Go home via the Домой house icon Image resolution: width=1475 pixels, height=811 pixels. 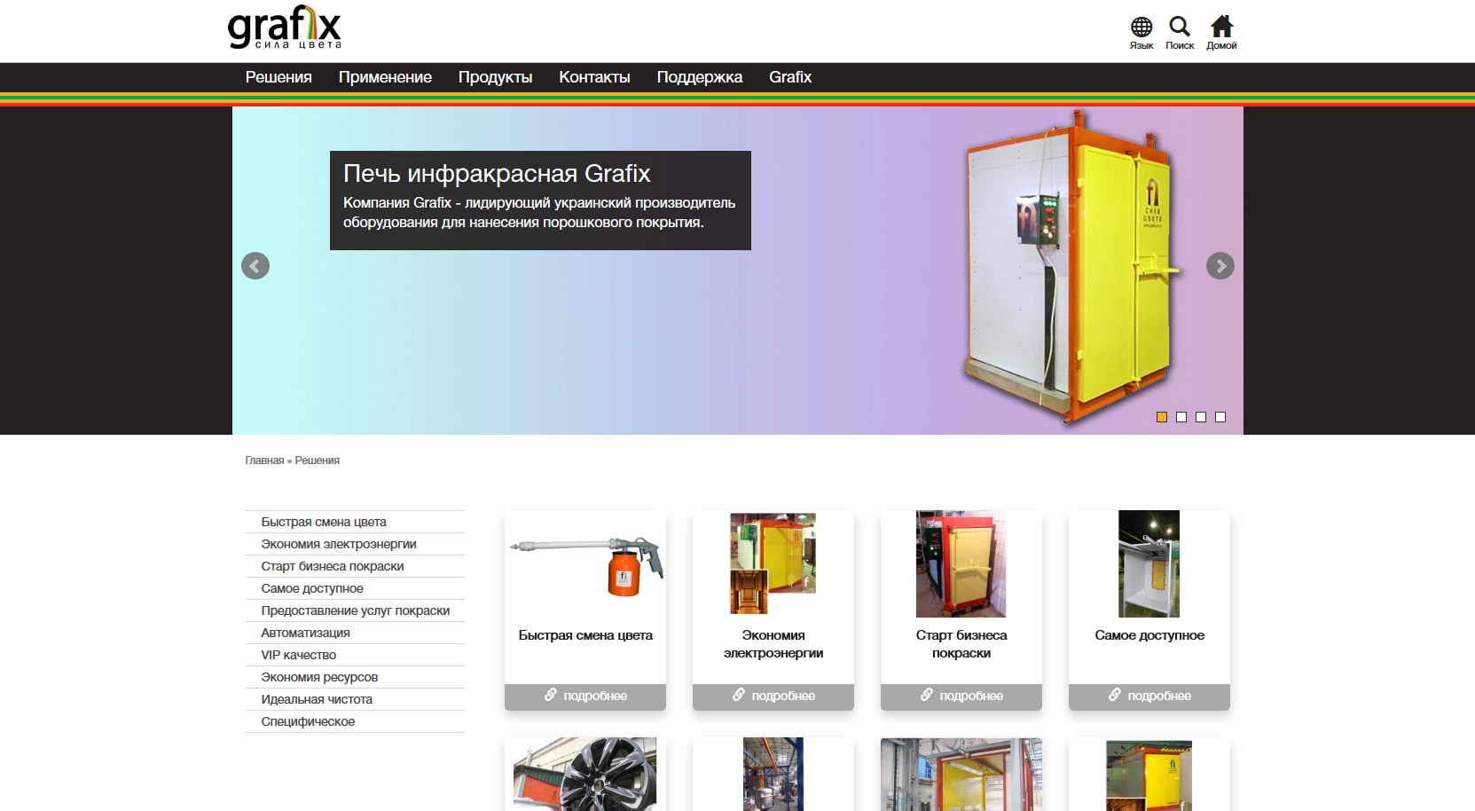[1221, 27]
